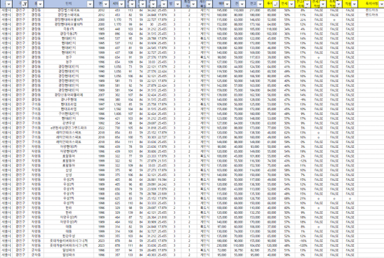The image size is (384, 258).
Task: Select the 101,800 cell
Action: pyautogui.click(x=254, y=156)
